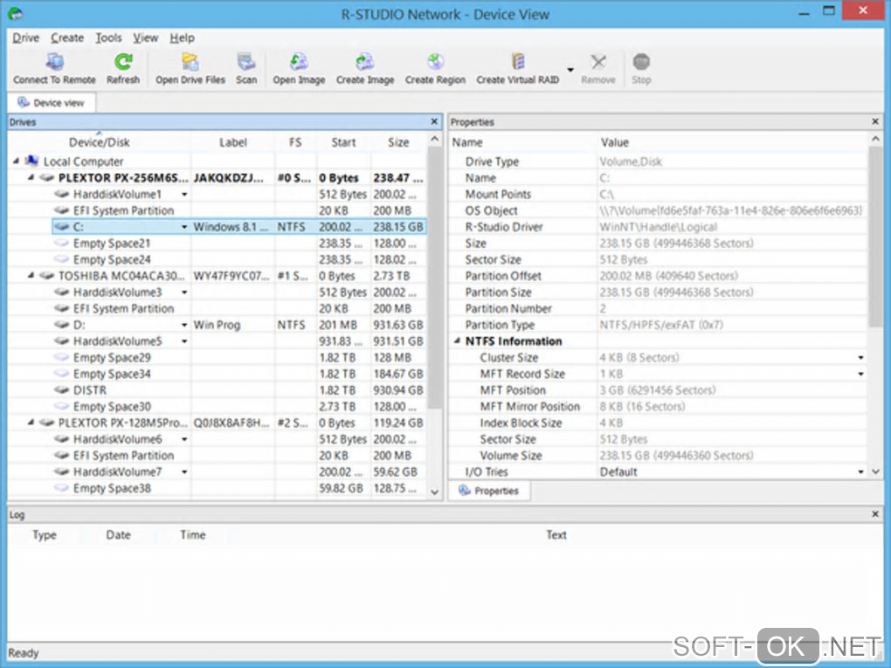Open the Drive menu
891x668 pixels.
[x=25, y=38]
